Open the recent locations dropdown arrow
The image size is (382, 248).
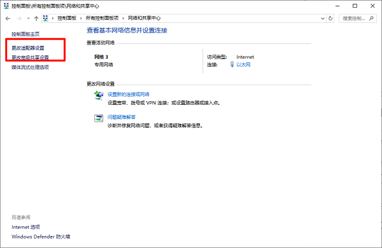[x=28, y=18]
